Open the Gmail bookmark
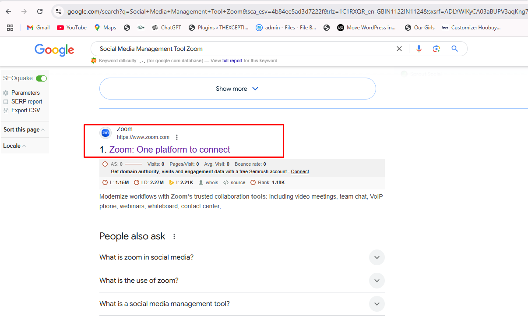The image size is (528, 317). [38, 28]
